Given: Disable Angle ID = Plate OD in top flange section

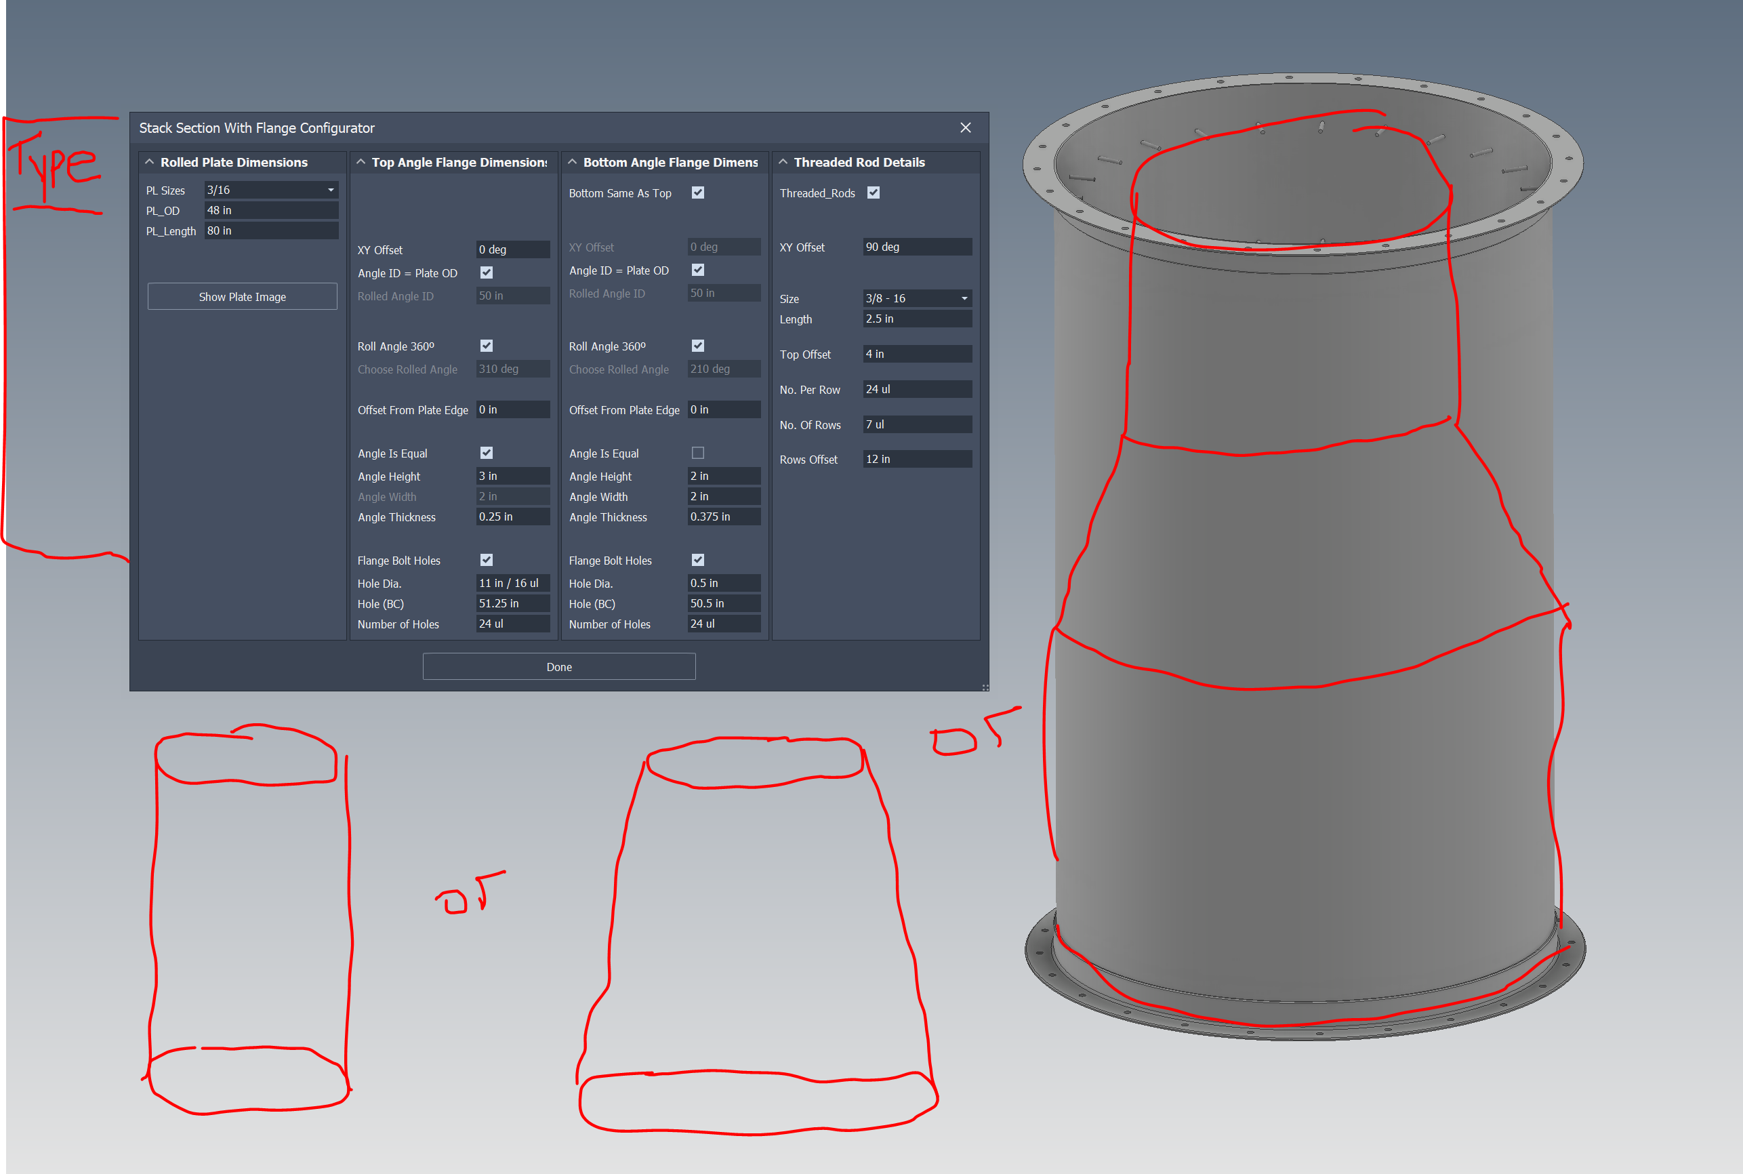Looking at the screenshot, I should pos(487,272).
